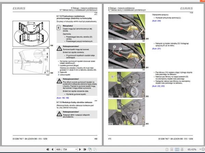Click the CLAAS logo on left page
This screenshot has height=153, width=205.
(x=19, y=8)
